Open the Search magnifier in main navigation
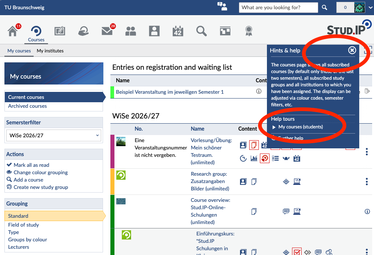This screenshot has width=374, height=255. 201,31
